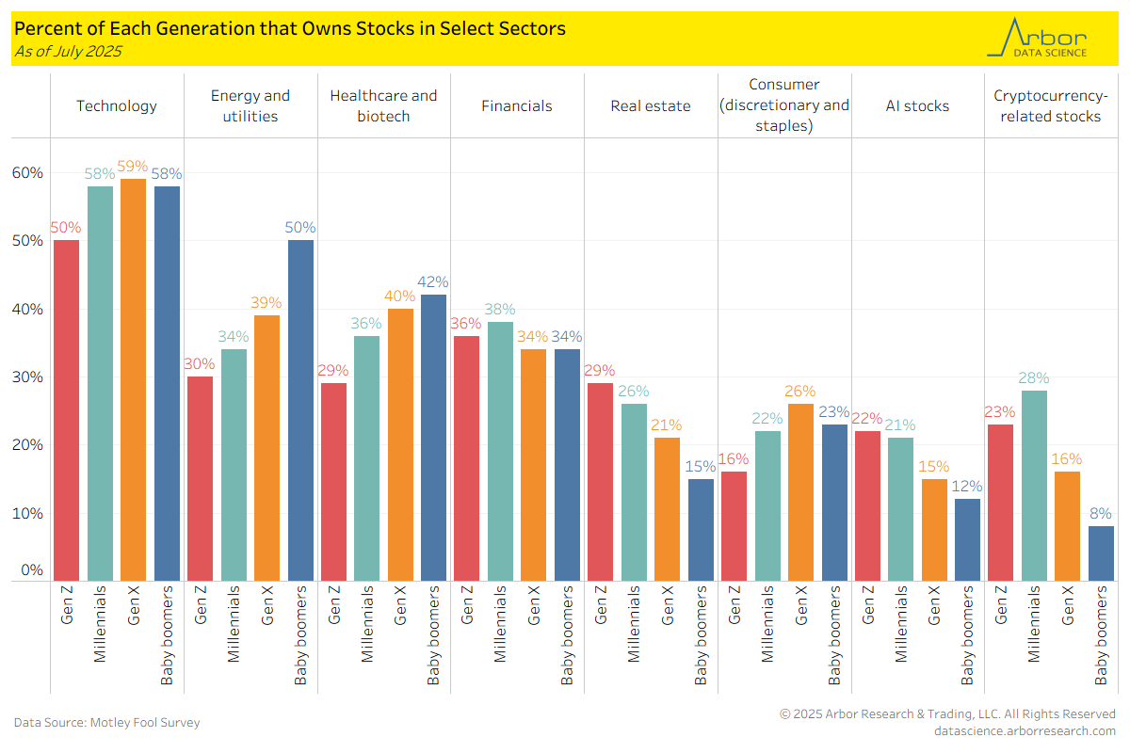Click the chart title text
Image resolution: width=1130 pixels, height=753 pixels.
[x=290, y=28]
